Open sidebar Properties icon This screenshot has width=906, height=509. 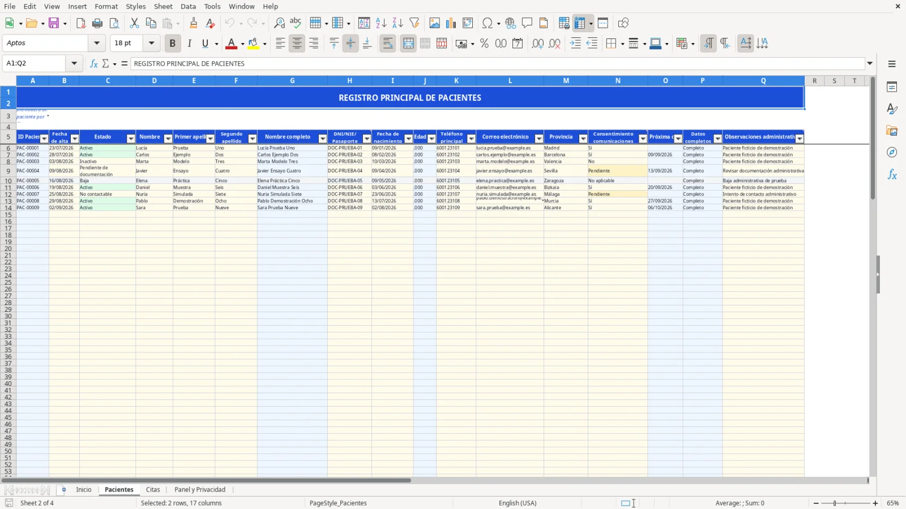coord(892,87)
